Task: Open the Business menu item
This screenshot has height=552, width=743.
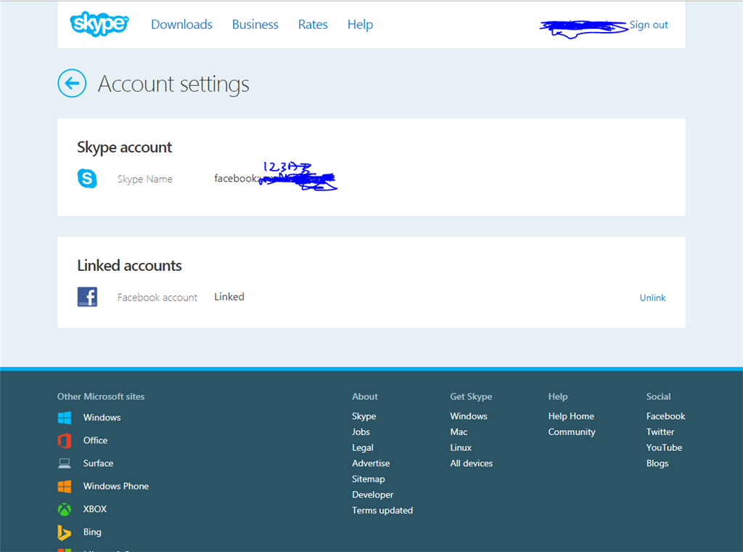Action: click(255, 25)
